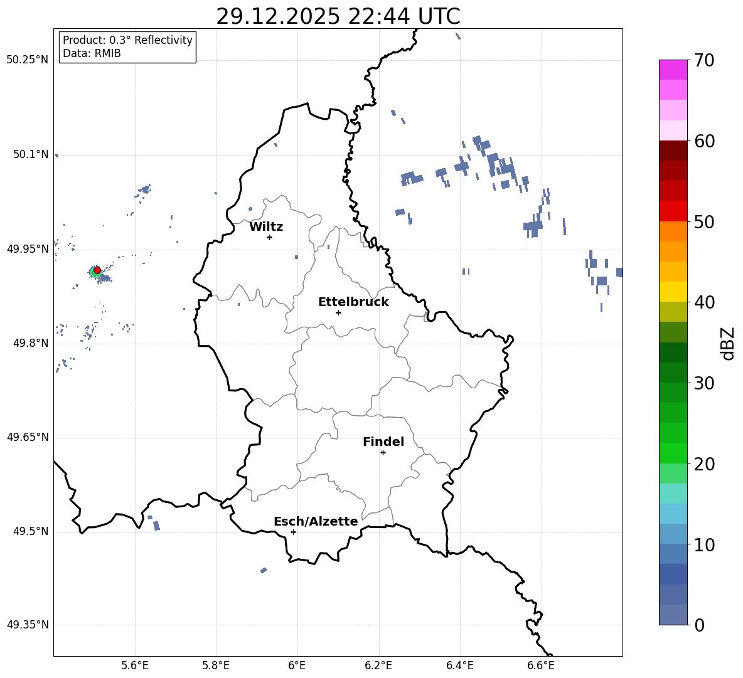Screen dimensions: 743x678
Task: Click the colorbar label 20
Action: pyautogui.click(x=704, y=464)
